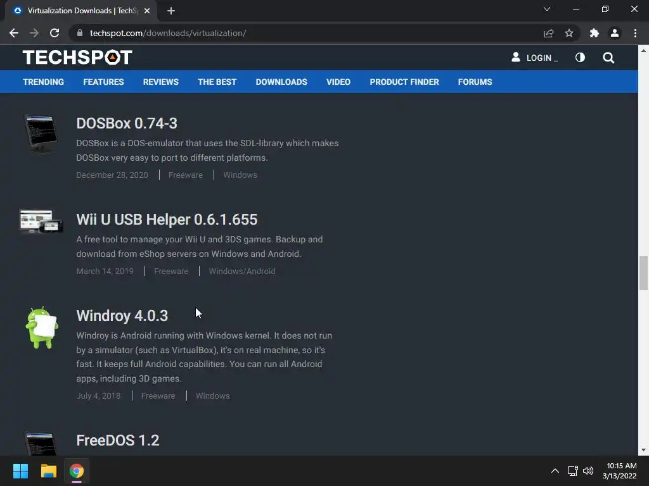The image size is (649, 486).
Task: Expand the tab search chevron
Action: point(547,9)
